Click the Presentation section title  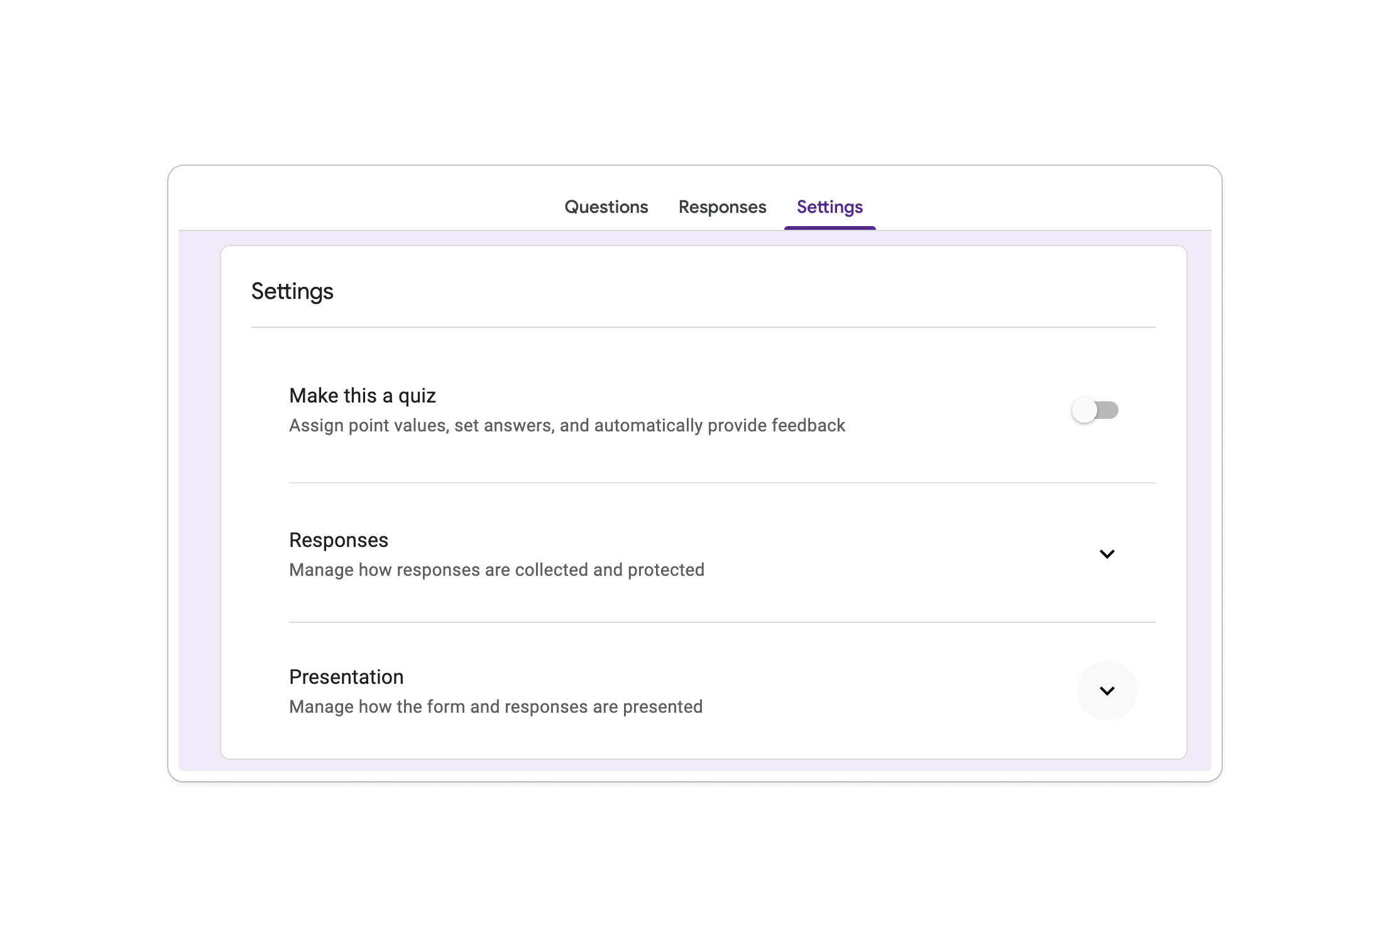tap(346, 677)
